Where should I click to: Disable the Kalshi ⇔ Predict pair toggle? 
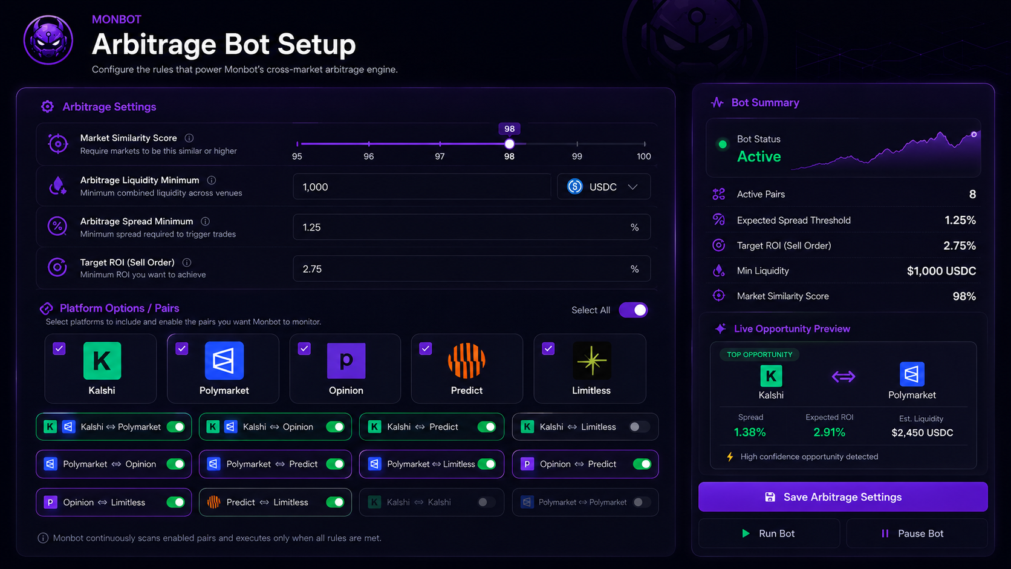pyautogui.click(x=487, y=427)
